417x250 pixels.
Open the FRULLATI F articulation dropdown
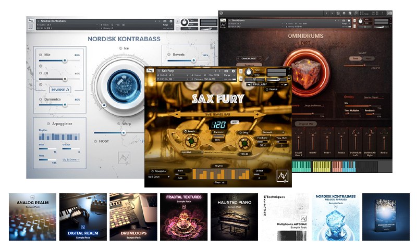coord(267,84)
